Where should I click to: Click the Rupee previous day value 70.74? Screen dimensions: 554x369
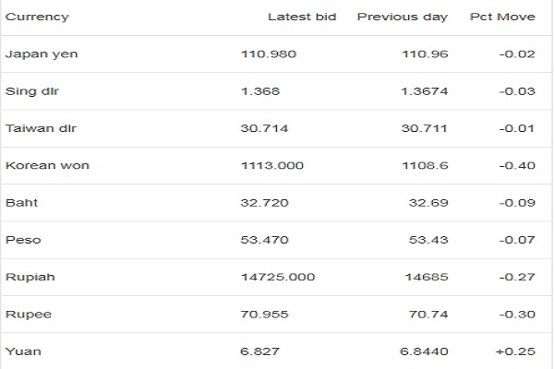(428, 315)
